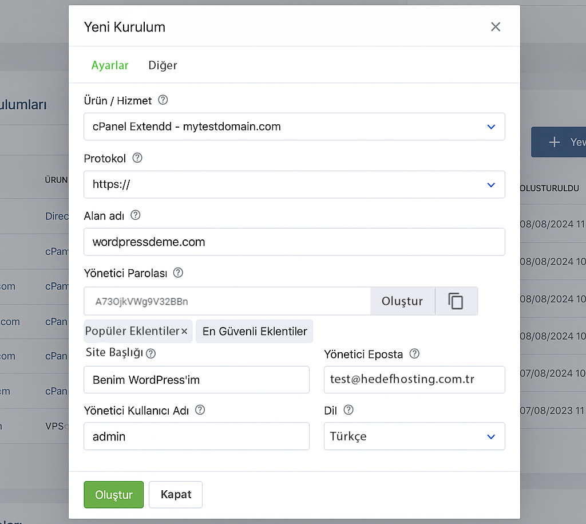Close the Yeni Kurulum dialog with X

pyautogui.click(x=496, y=26)
